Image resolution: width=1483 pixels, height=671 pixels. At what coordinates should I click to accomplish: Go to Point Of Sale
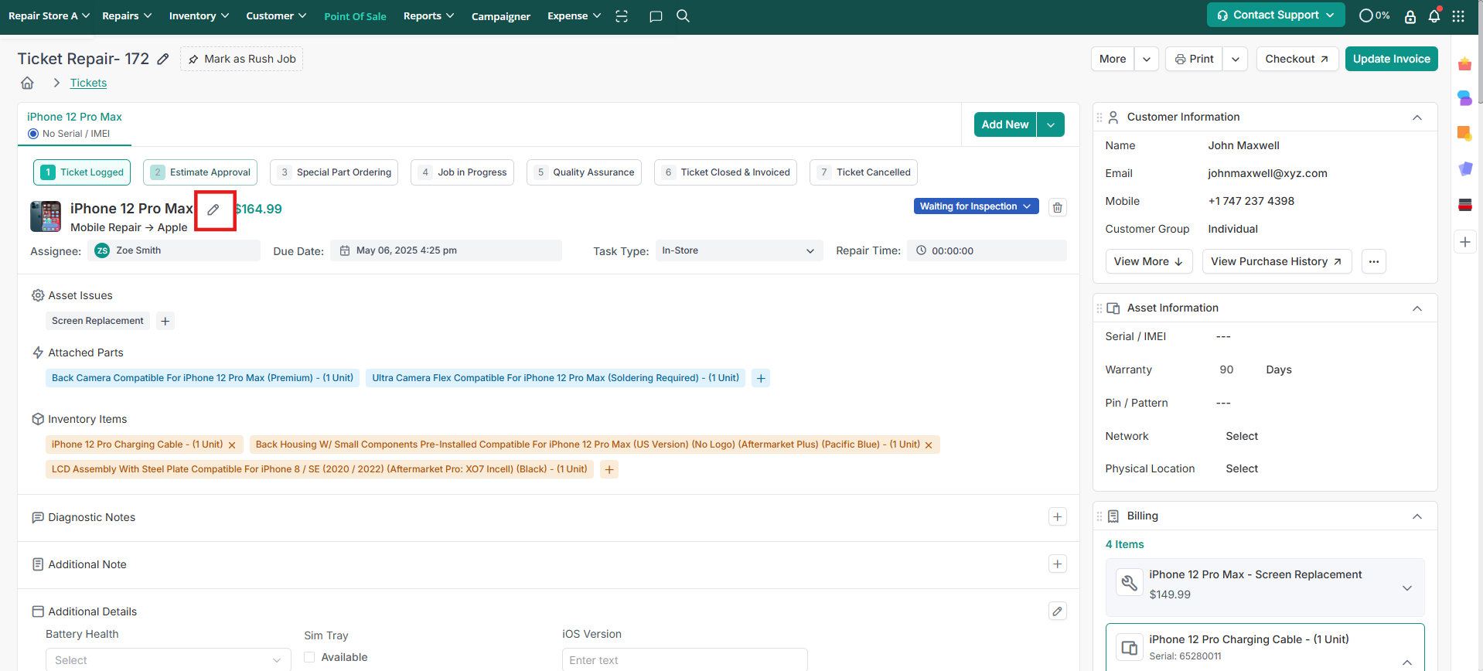click(355, 16)
